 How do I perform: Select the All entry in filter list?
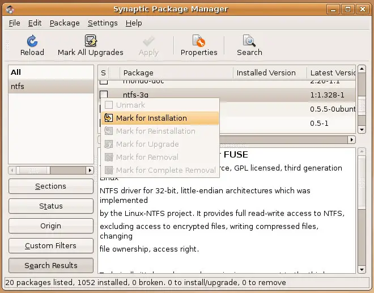pos(51,73)
